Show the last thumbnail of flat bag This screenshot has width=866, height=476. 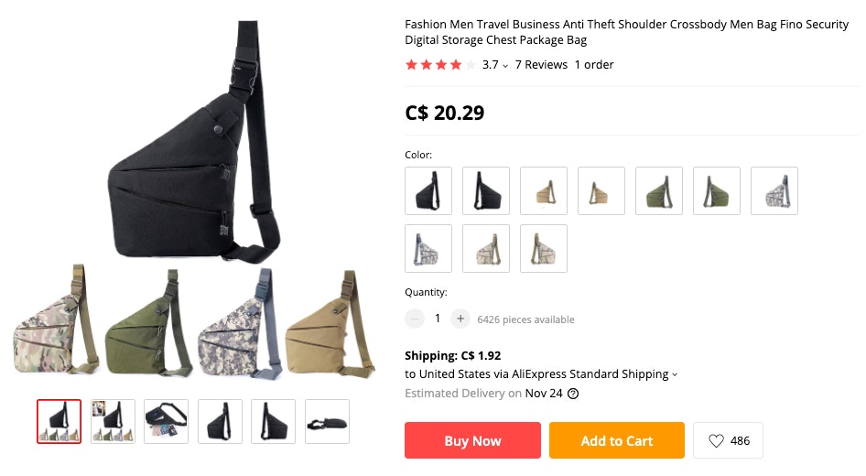327,421
